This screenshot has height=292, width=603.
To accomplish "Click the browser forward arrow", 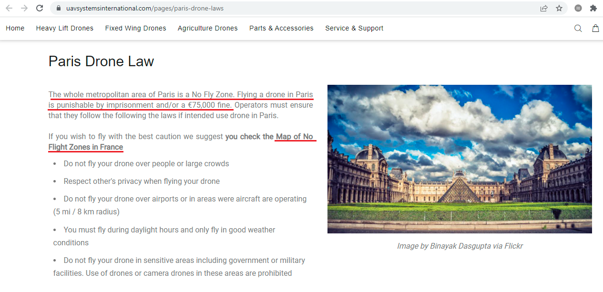I will (24, 8).
